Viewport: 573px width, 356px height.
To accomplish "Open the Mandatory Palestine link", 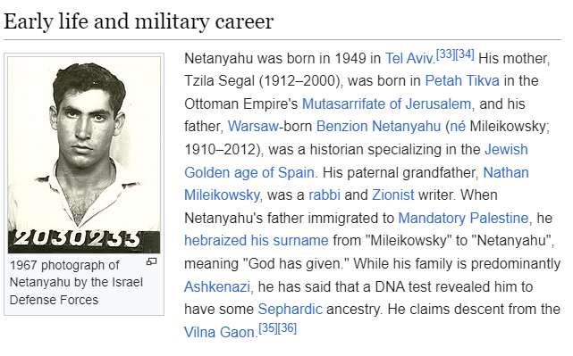I will click(463, 218).
